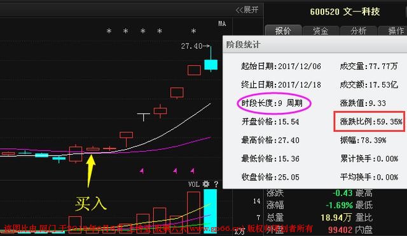Select the cyan candlestick at the peak
The image size is (407, 236).
210,65
